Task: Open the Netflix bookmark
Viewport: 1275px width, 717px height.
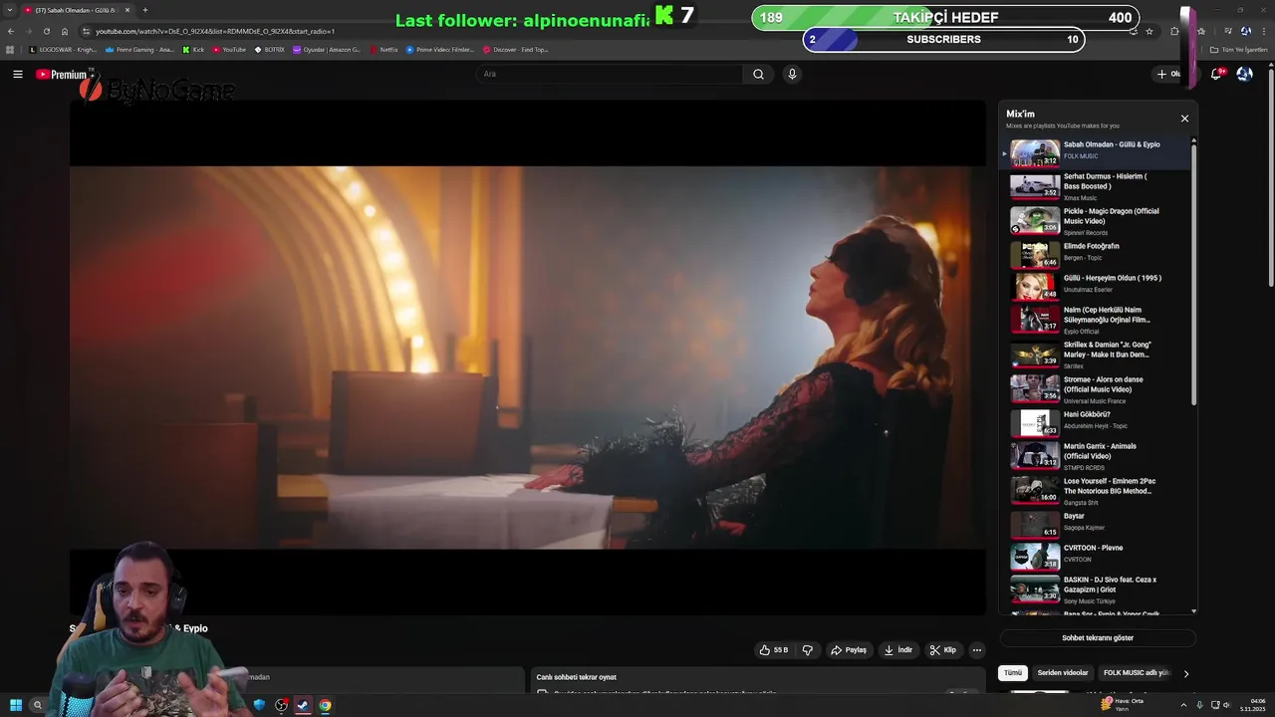Action: [383, 50]
